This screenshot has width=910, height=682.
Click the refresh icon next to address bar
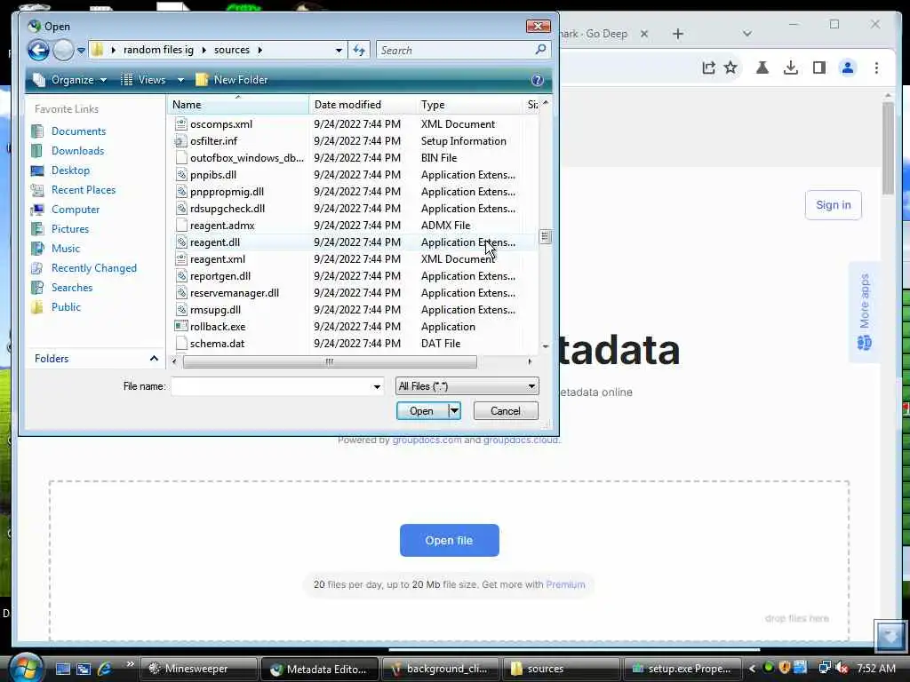point(359,51)
